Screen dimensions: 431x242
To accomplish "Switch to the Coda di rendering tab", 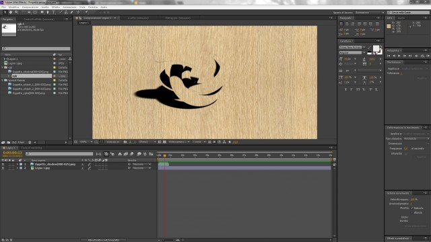I will tap(32, 148).
